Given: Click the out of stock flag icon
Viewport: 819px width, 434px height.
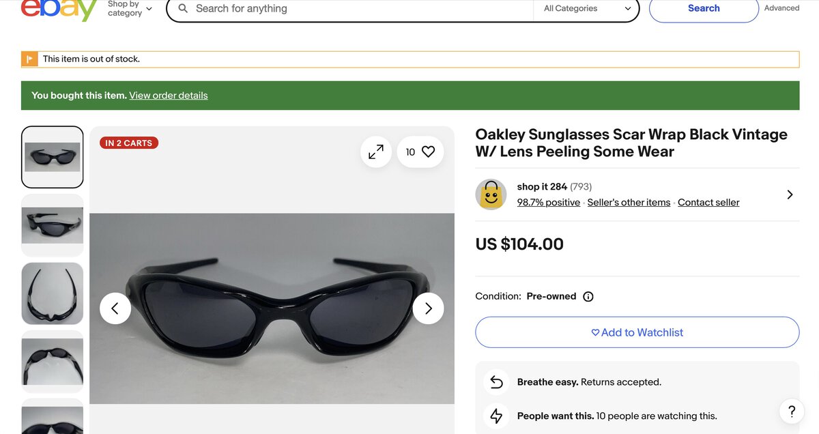Looking at the screenshot, I should [29, 59].
